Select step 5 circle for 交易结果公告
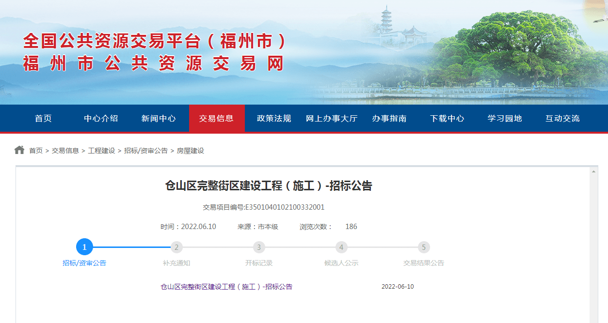The width and height of the screenshot is (608, 323). (x=424, y=247)
